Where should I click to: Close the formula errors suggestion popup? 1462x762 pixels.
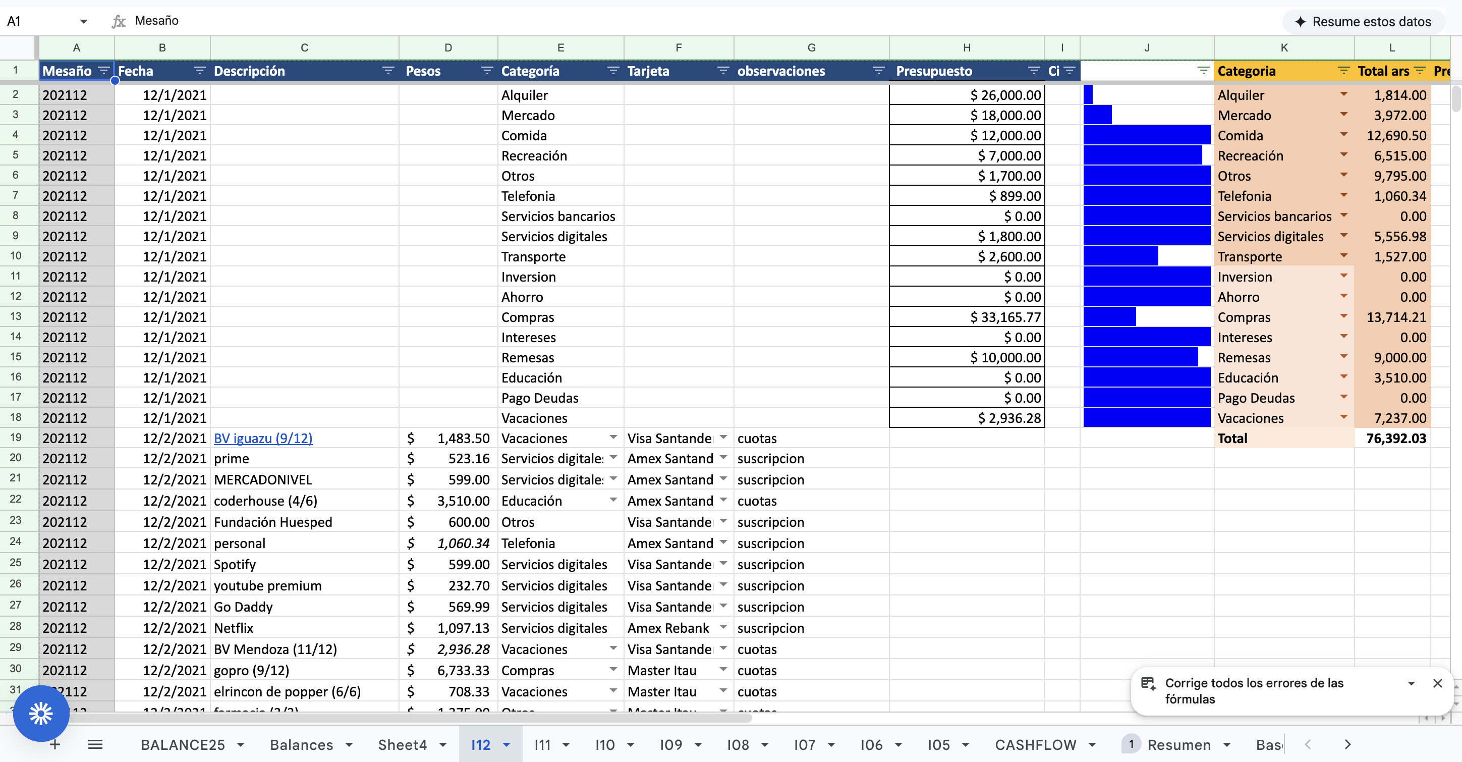click(1438, 683)
